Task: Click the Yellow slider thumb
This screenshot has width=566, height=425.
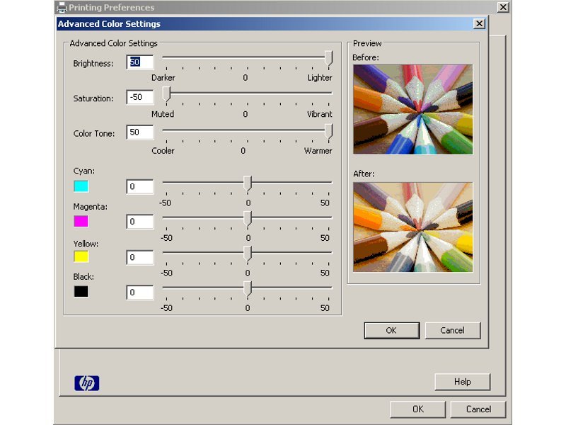Action: [x=248, y=254]
